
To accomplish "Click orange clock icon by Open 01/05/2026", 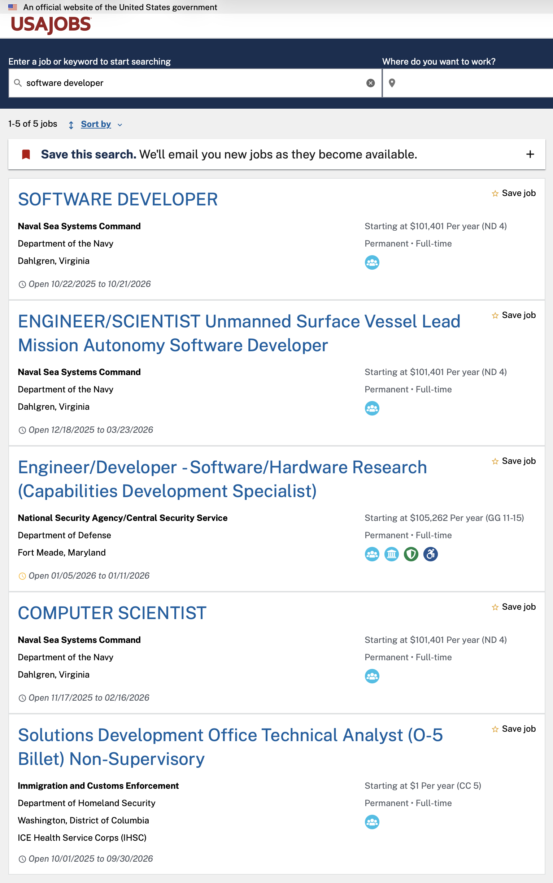I will [x=22, y=576].
